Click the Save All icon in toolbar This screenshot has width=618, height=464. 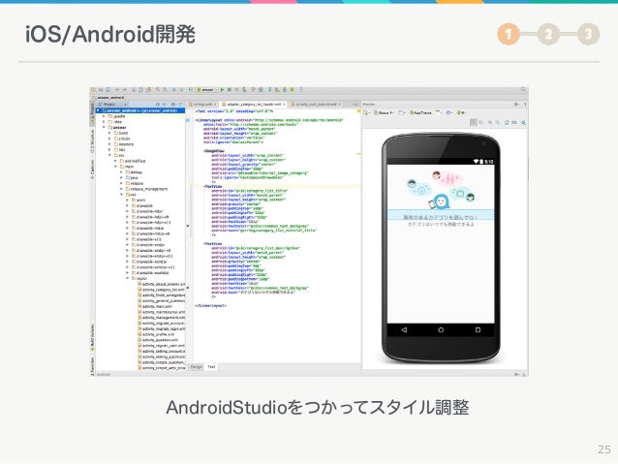pyautogui.click(x=101, y=90)
